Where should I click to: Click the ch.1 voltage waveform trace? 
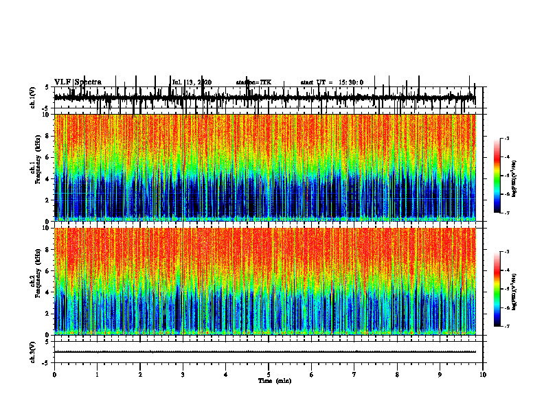coord(264,97)
